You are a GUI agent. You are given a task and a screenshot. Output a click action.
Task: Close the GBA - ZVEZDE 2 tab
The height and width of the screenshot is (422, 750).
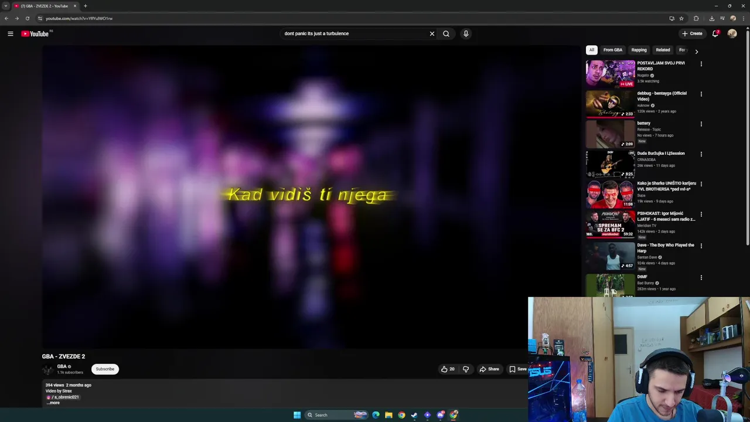(x=75, y=6)
